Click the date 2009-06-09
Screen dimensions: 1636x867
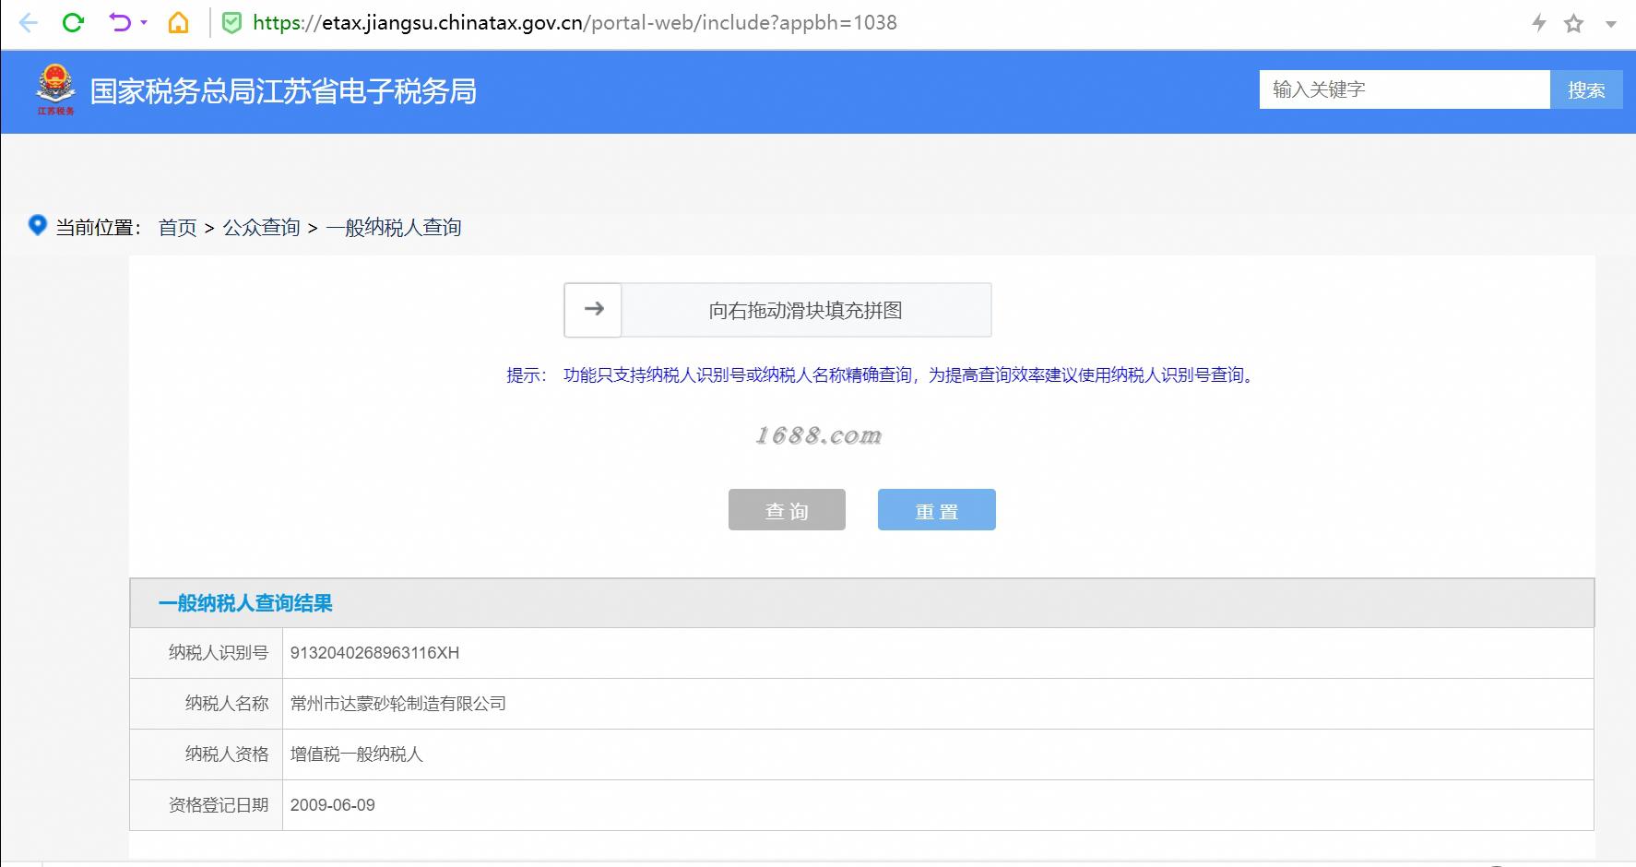click(333, 805)
